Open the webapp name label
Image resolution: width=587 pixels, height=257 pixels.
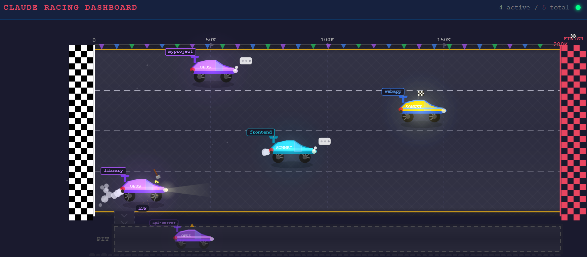coord(393,92)
